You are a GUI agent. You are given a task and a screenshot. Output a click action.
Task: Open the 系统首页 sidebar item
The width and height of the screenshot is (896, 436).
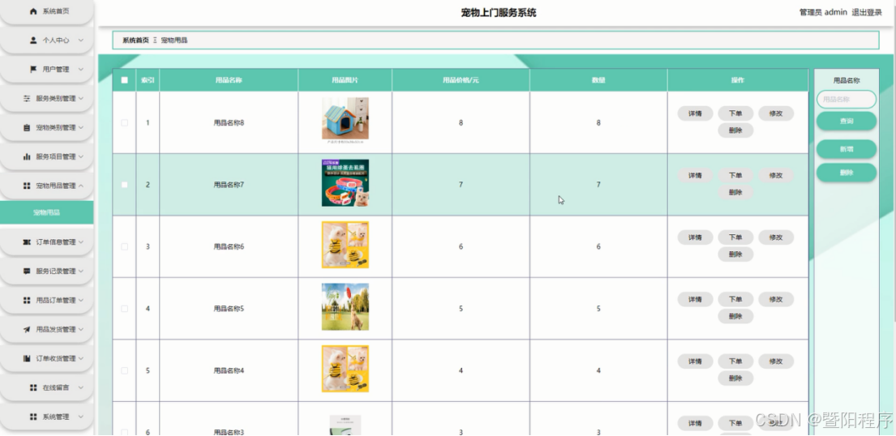[46, 12]
